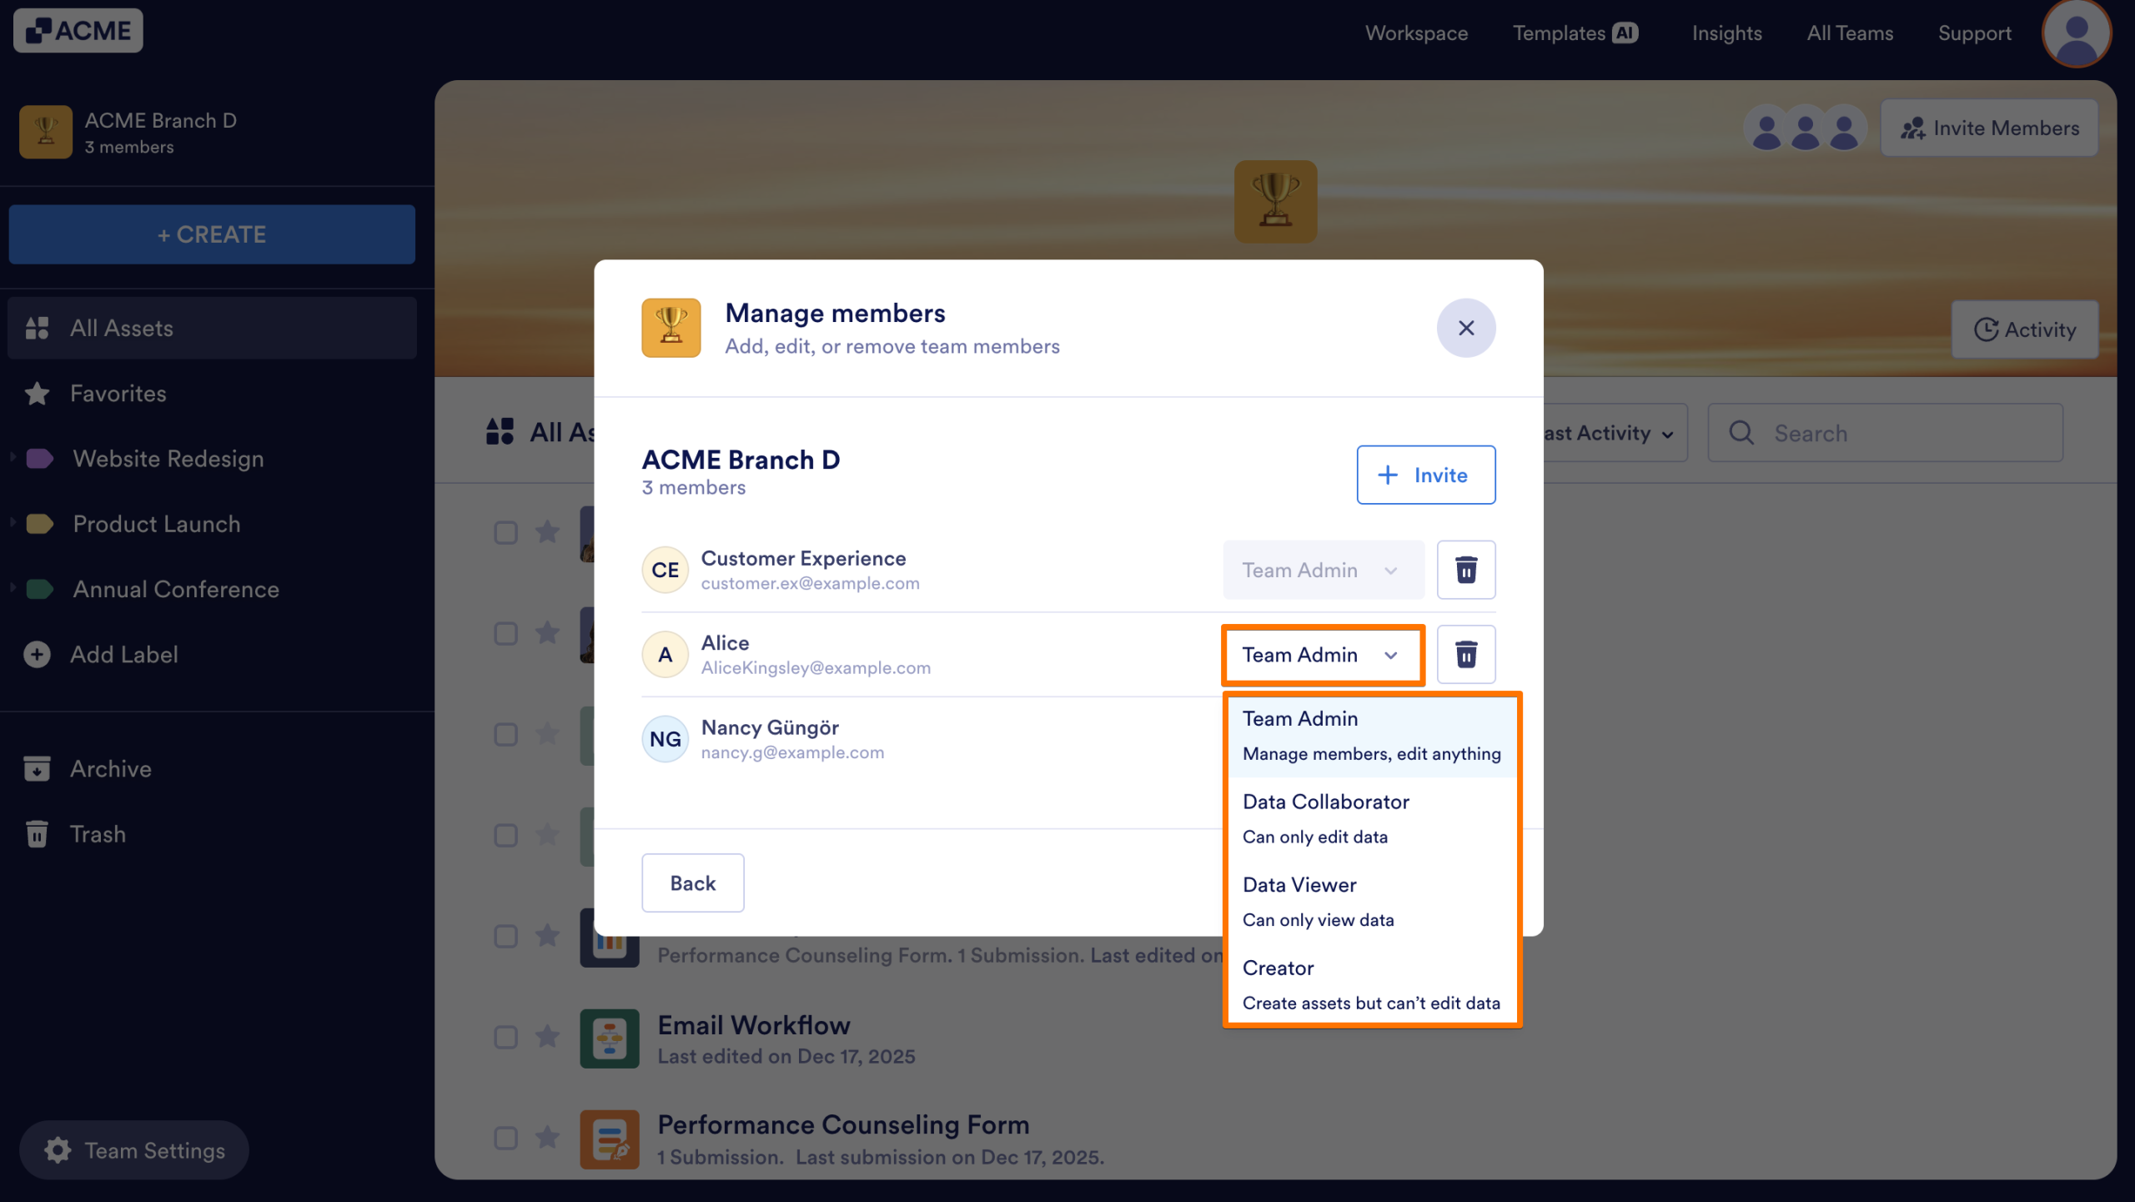Image resolution: width=2135 pixels, height=1202 pixels.
Task: Star the Performance Counseling Form with last submission
Action: pos(547,1138)
